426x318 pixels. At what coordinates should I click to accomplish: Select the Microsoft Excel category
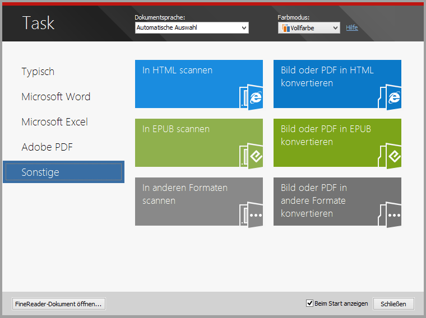tap(55, 122)
